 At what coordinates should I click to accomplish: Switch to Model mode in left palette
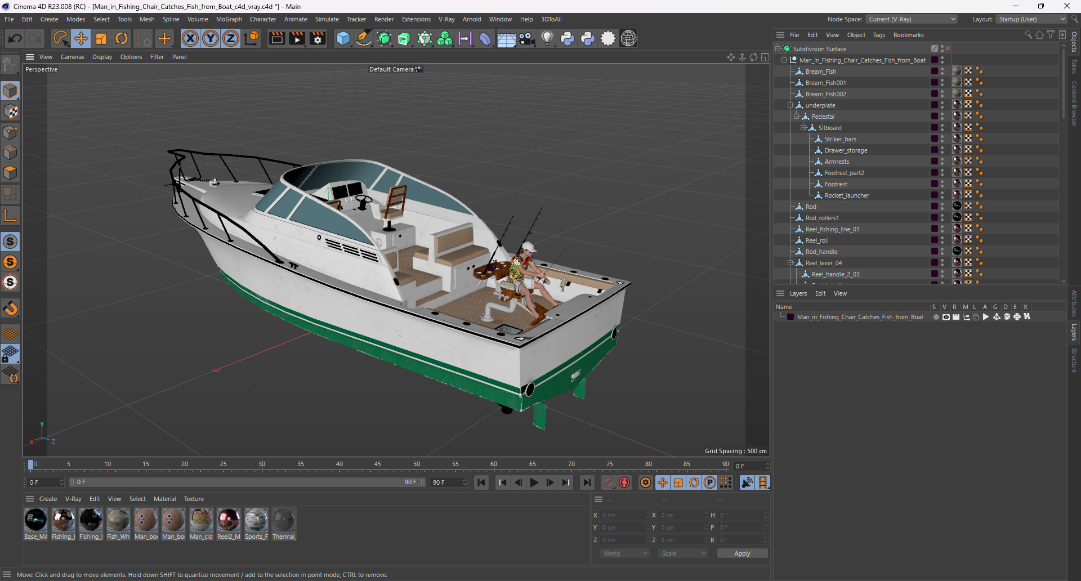pyautogui.click(x=10, y=91)
